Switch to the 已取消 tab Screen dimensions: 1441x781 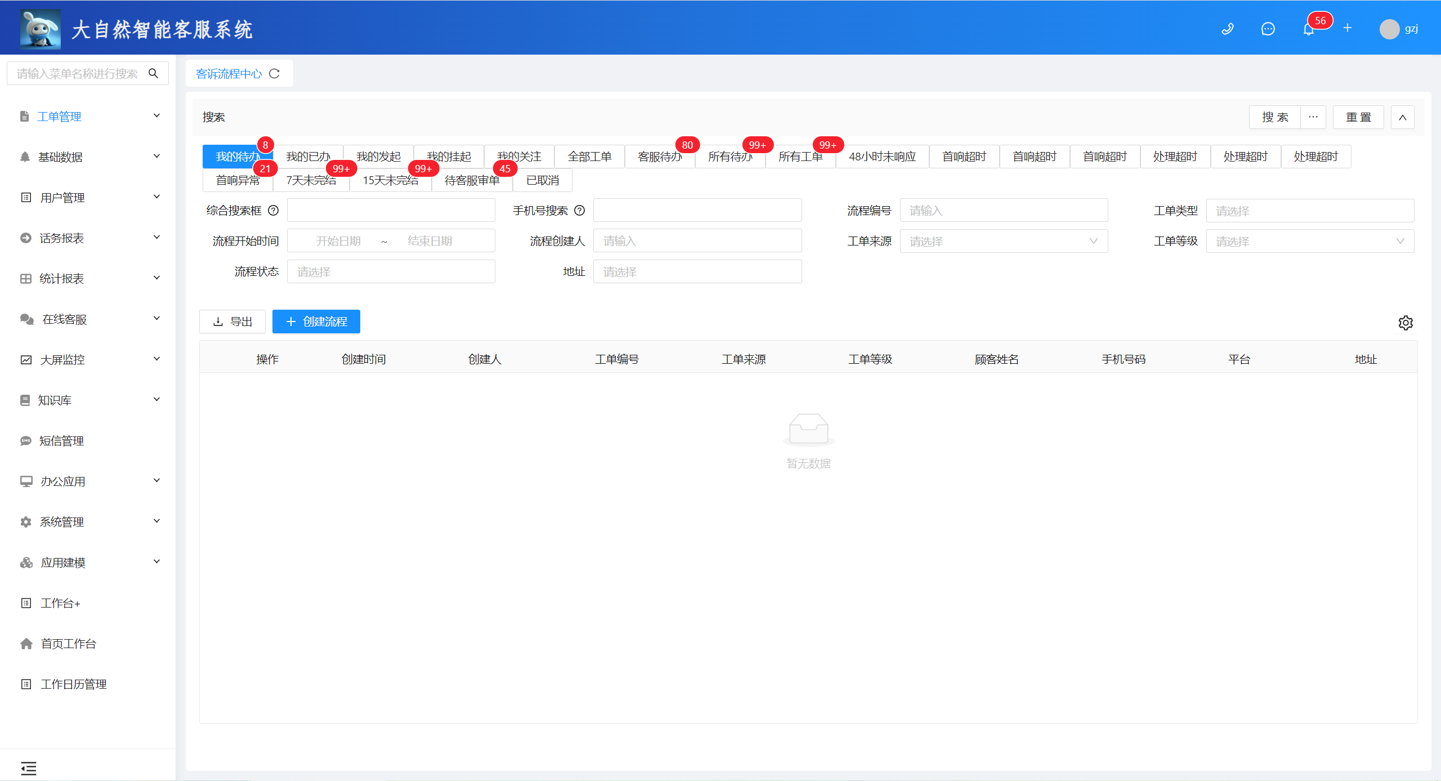coord(543,180)
